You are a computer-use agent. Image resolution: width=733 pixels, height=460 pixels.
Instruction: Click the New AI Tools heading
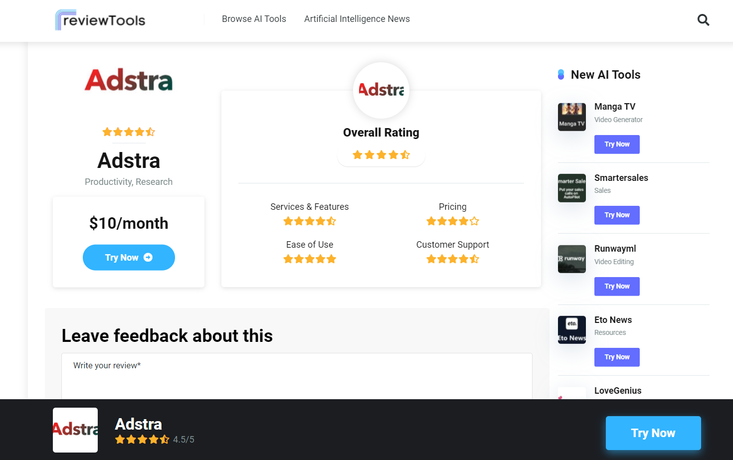605,75
